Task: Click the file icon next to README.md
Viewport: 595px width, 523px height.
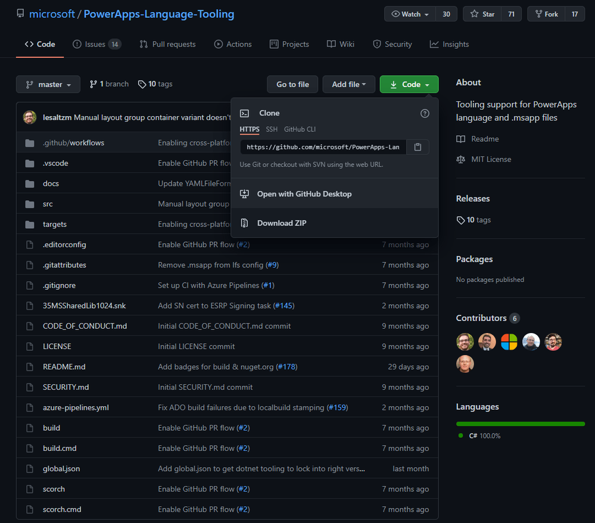Action: (x=30, y=367)
